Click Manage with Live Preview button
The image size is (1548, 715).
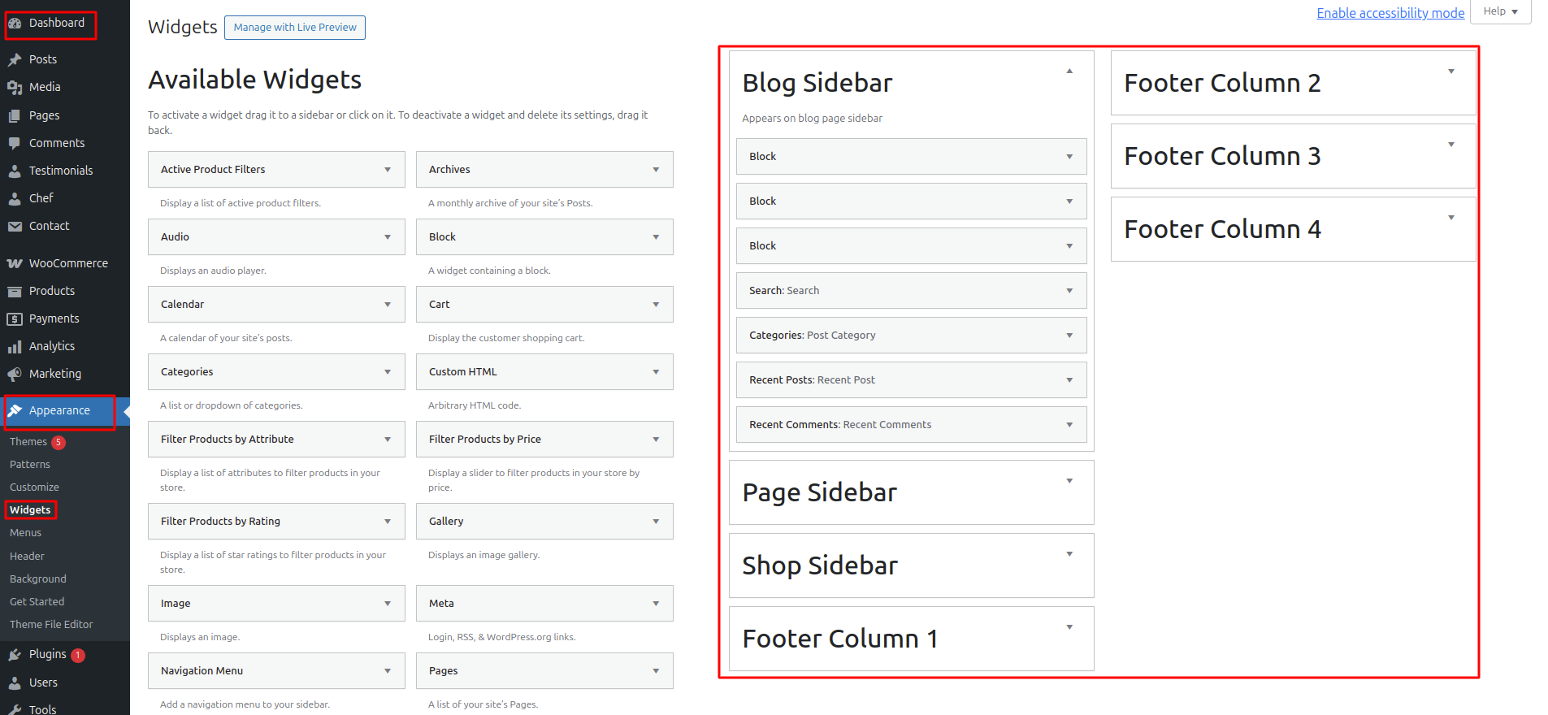pyautogui.click(x=295, y=28)
